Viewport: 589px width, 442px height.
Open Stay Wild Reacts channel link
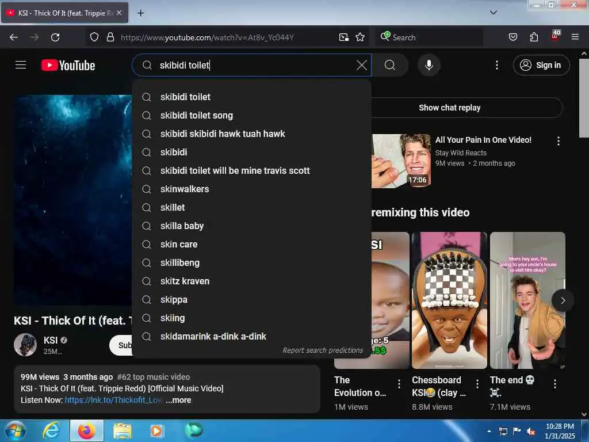click(461, 153)
